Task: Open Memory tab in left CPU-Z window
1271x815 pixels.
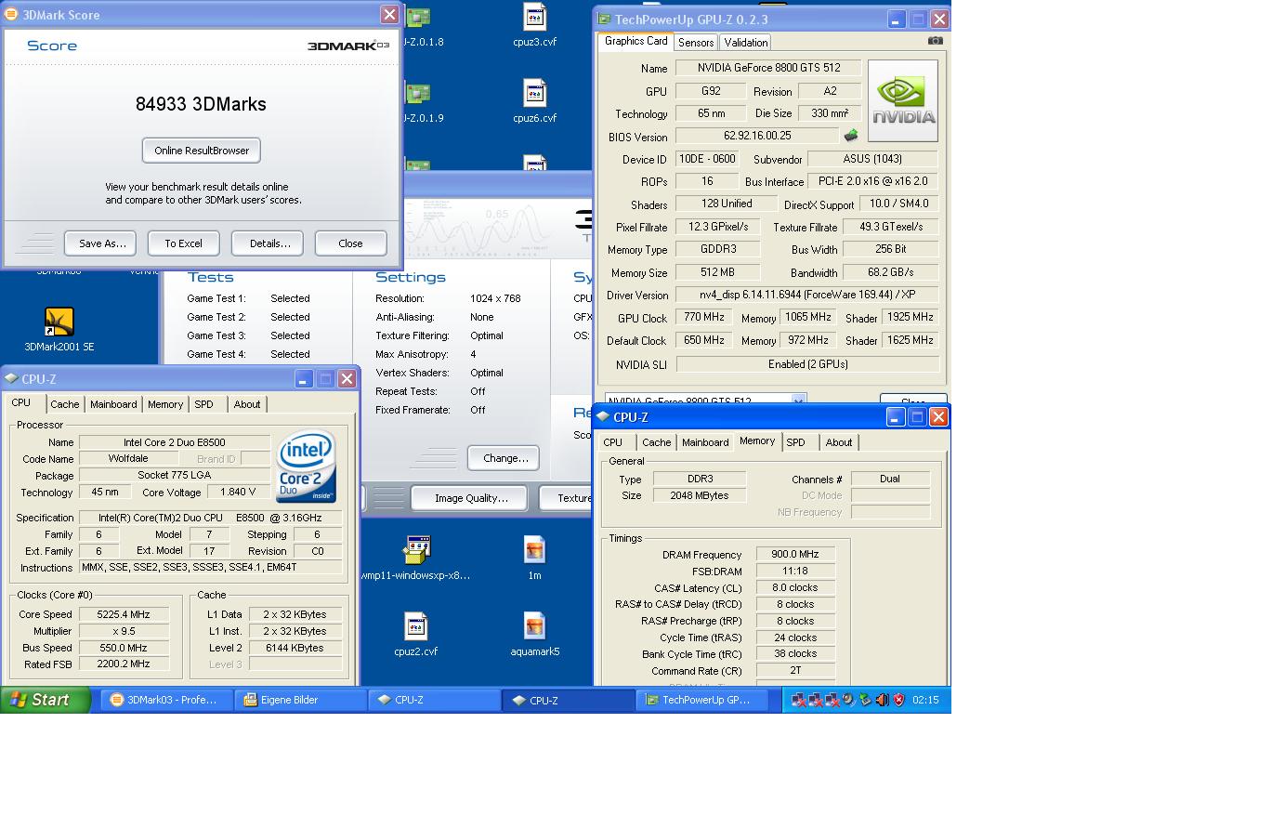Action: 165,404
